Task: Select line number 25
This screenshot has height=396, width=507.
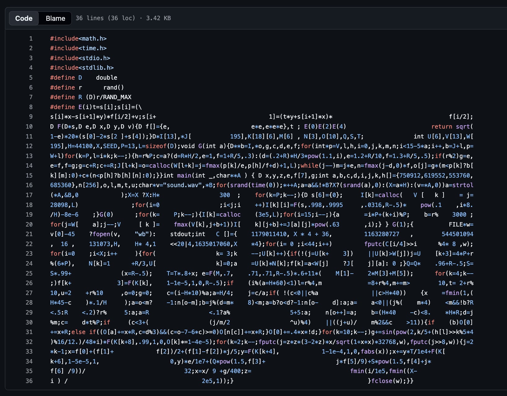Action: pyautogui.click(x=29, y=273)
